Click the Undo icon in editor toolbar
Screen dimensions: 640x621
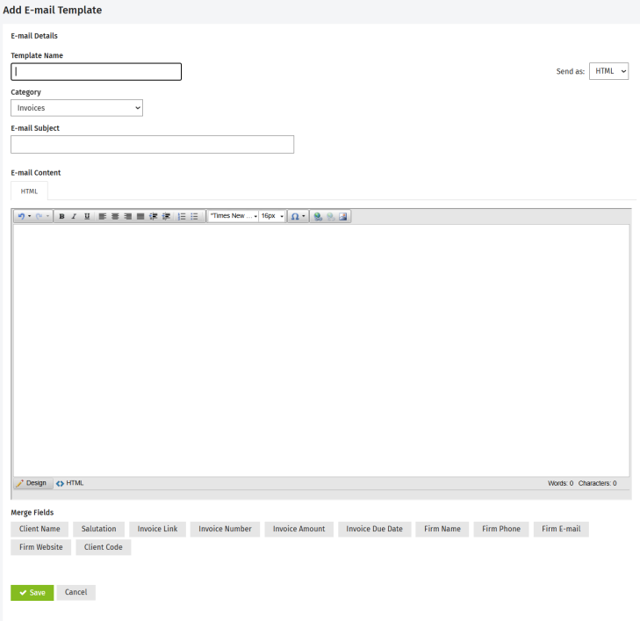(x=20, y=216)
